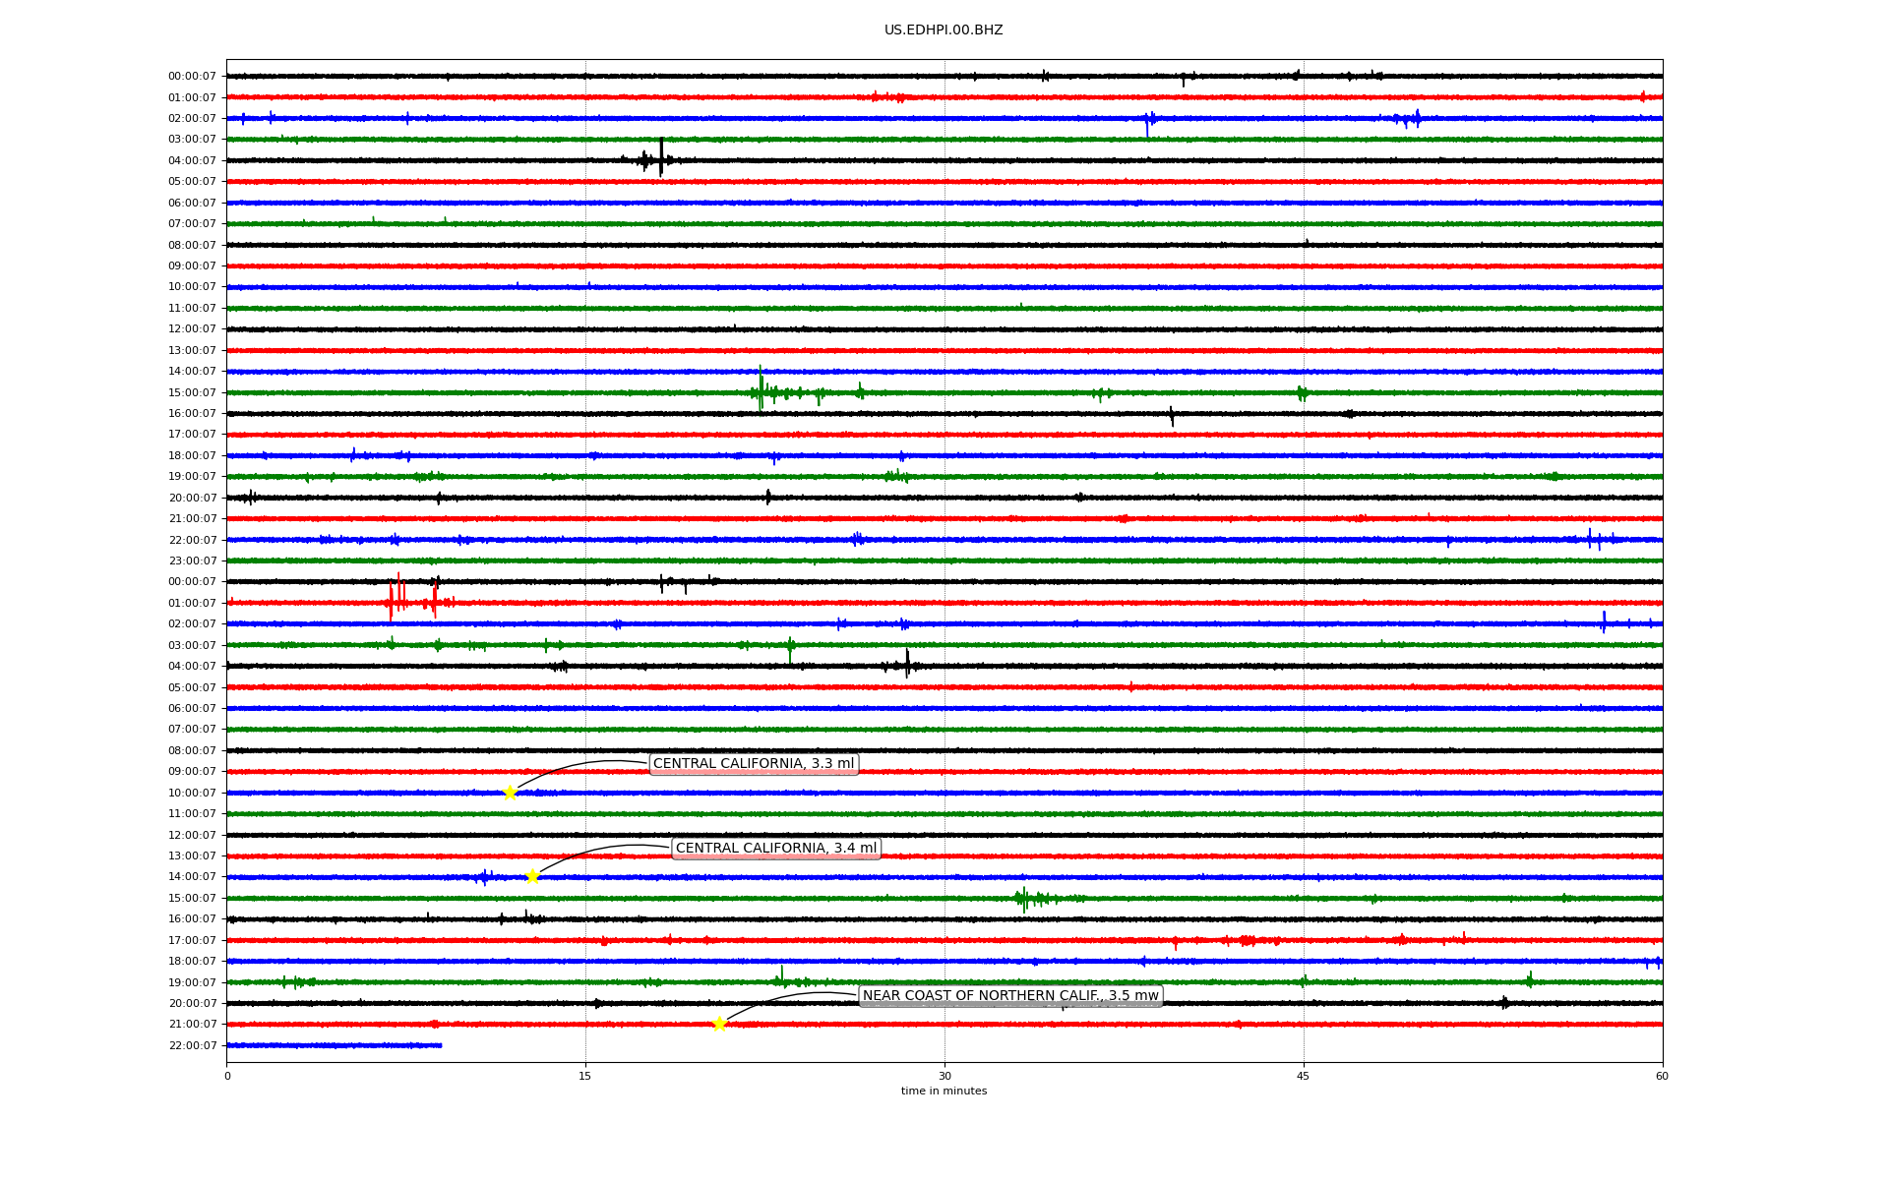
Task: Click the 15:00:07 label of the upper green event trace
Action: point(192,392)
